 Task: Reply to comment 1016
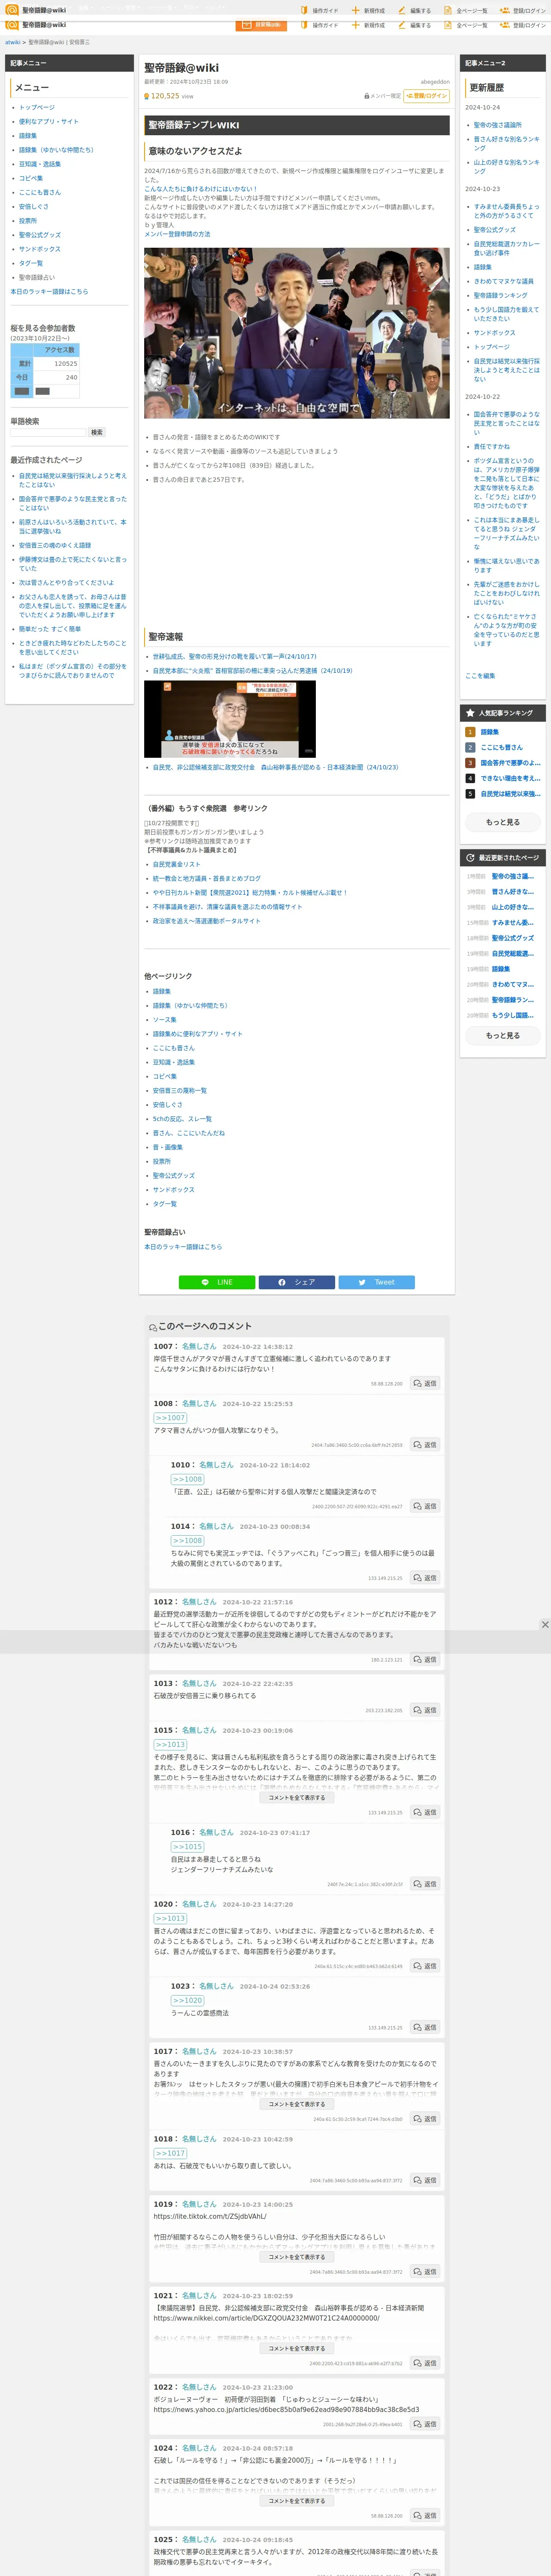click(425, 1884)
